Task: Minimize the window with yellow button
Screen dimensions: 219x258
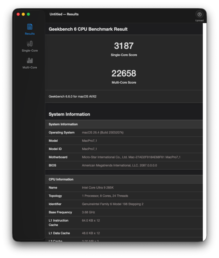Action: [23, 14]
